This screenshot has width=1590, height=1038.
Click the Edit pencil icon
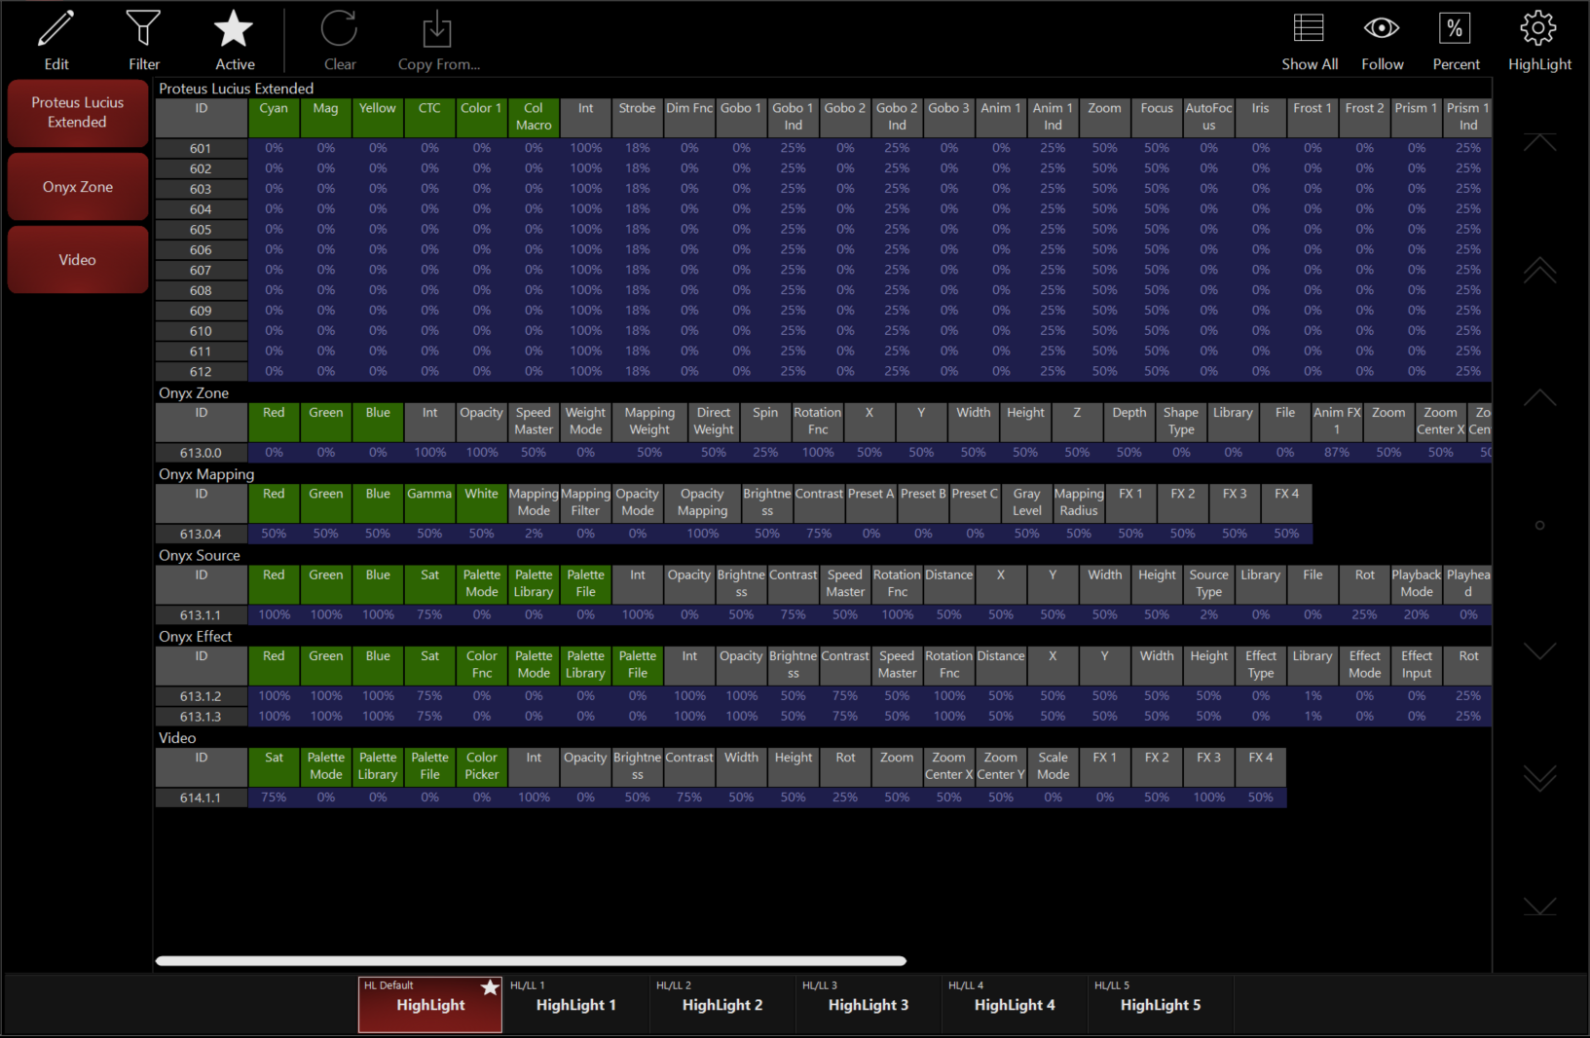(x=56, y=29)
